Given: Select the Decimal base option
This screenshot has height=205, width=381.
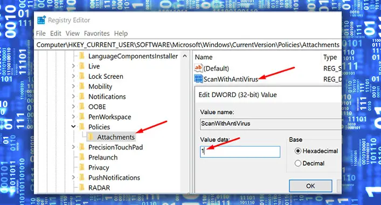Looking at the screenshot, I should 298,163.
